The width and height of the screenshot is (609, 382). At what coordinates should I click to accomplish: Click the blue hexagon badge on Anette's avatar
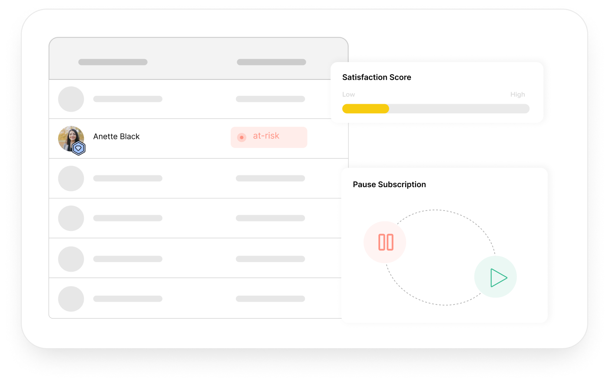tap(79, 148)
